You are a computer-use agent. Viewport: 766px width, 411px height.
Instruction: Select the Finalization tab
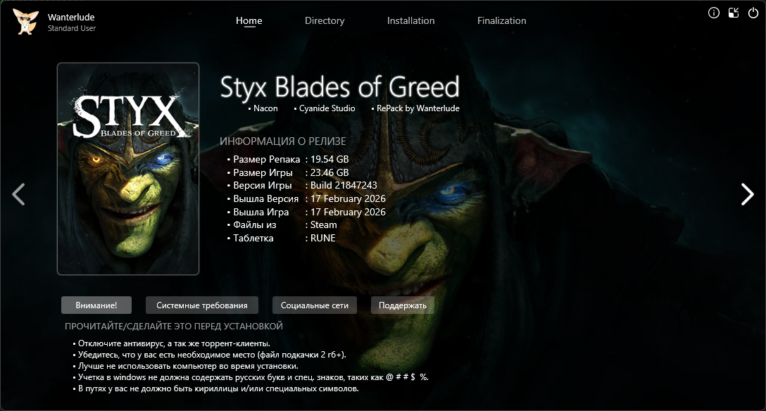coord(502,20)
